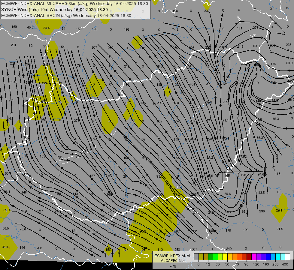Click the map value 85.3
294x270 pixels.
(x=276, y=119)
